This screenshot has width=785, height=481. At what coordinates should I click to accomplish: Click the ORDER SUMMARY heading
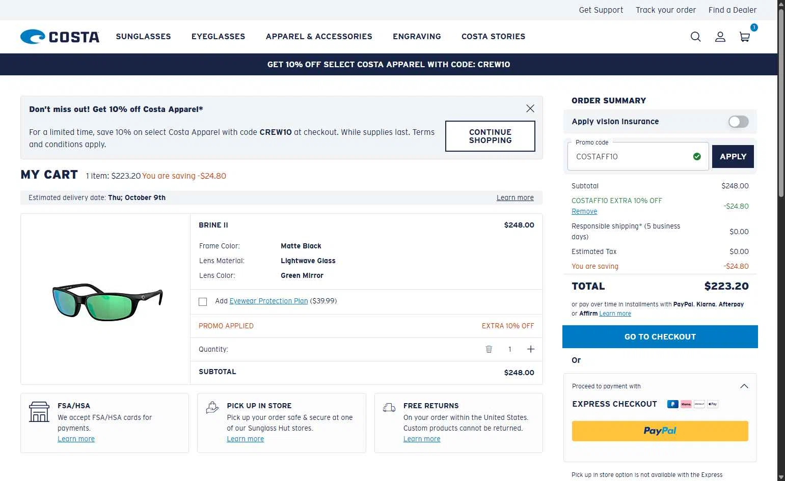coord(609,101)
